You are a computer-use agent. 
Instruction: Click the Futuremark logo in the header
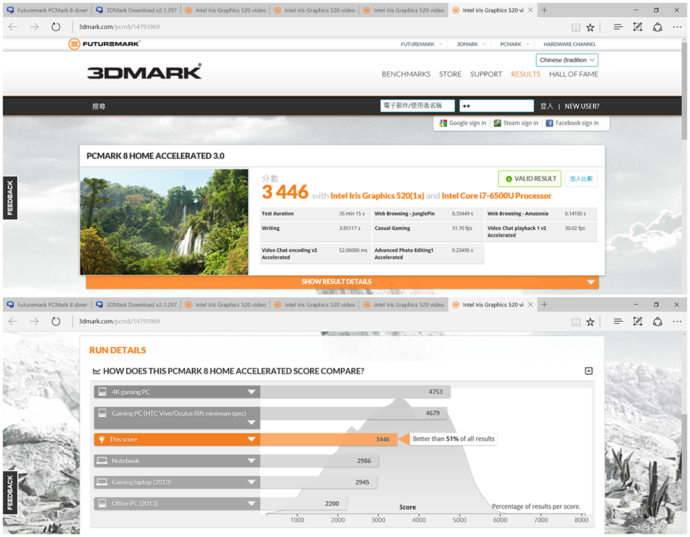(104, 44)
